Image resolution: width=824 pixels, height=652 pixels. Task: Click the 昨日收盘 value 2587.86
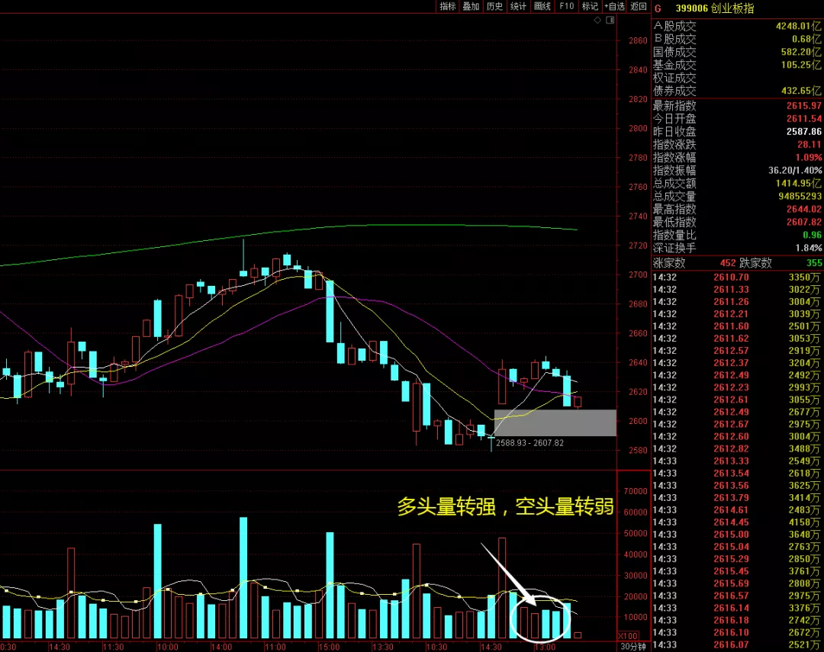click(803, 131)
